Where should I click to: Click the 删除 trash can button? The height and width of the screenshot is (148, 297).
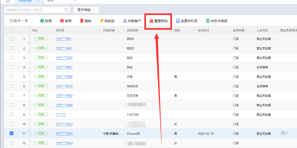(x=85, y=21)
